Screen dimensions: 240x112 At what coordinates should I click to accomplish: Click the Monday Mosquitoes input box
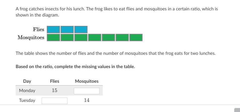click(87, 91)
